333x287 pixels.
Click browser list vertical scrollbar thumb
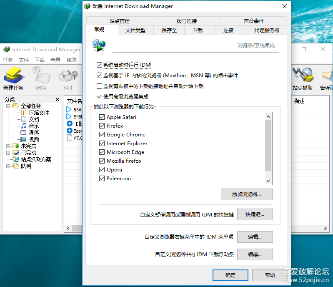click(268, 146)
